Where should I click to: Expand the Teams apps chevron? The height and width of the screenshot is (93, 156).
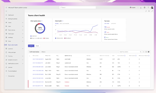point(23,34)
